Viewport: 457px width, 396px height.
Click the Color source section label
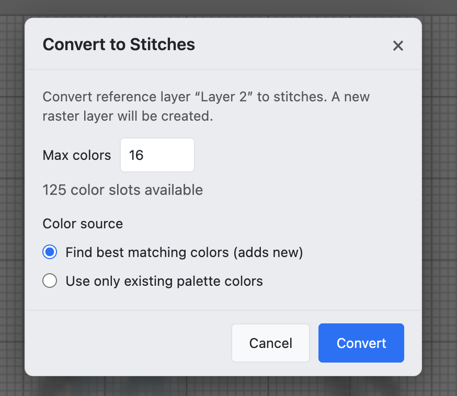point(82,224)
